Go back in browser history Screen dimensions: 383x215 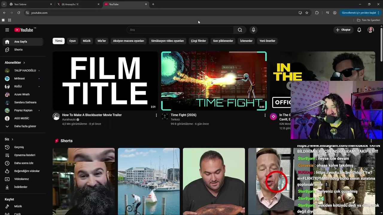4,13
